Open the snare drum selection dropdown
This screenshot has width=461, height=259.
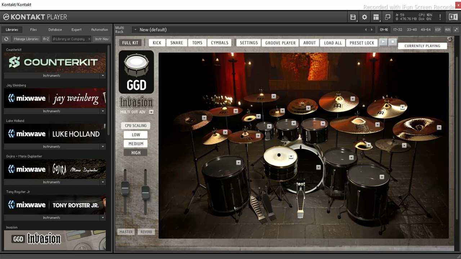tap(291, 156)
